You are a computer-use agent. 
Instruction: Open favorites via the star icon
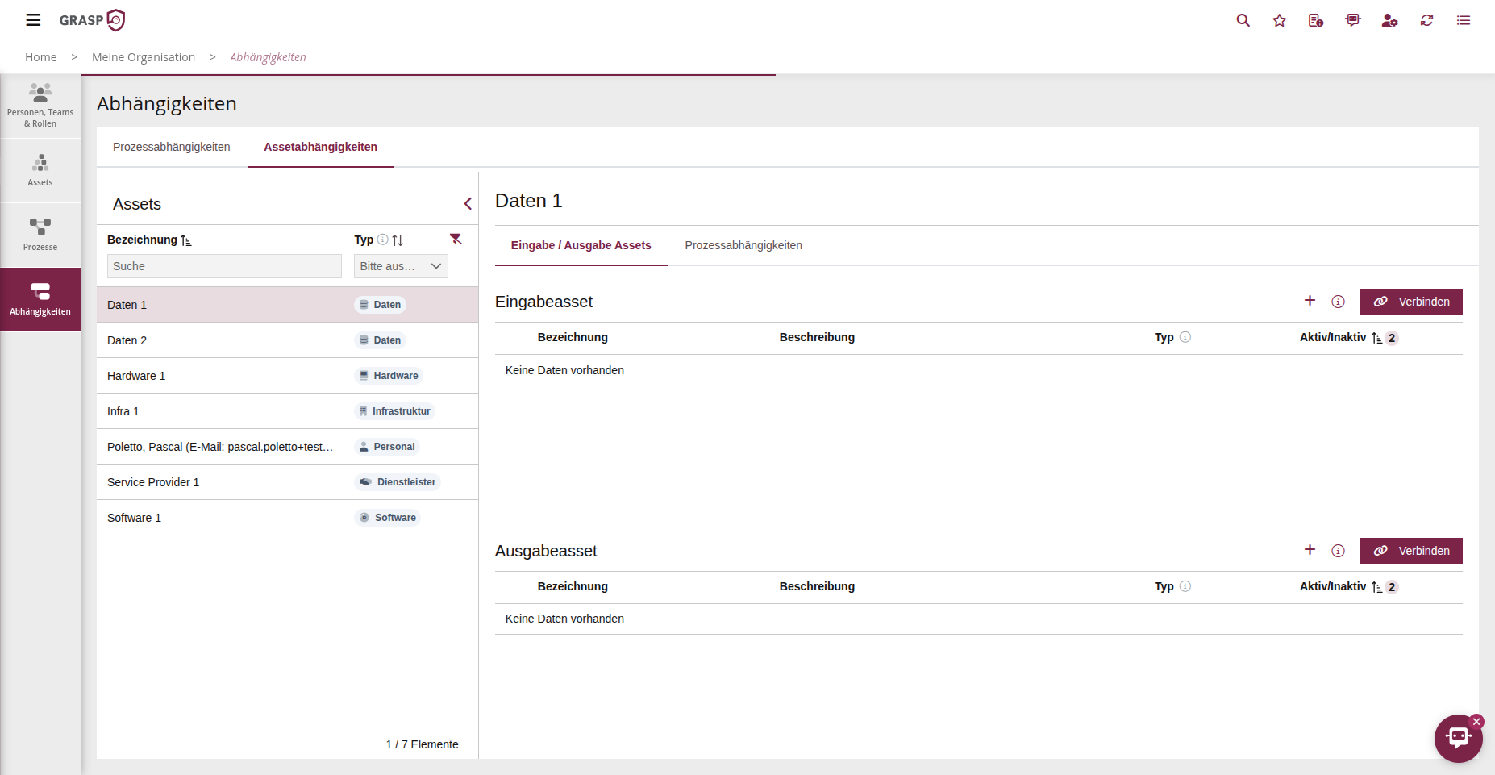(1280, 20)
